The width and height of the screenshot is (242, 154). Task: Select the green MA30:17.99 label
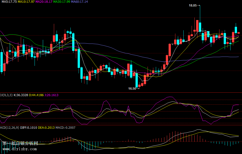pyautogui.click(x=62, y=2)
